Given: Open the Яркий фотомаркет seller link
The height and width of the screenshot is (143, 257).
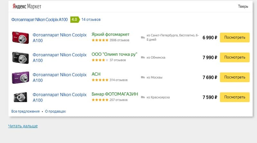Looking at the screenshot, I should coord(111,34).
